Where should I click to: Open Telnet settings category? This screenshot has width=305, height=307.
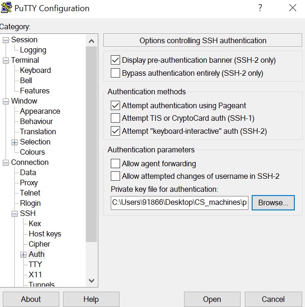coord(30,193)
